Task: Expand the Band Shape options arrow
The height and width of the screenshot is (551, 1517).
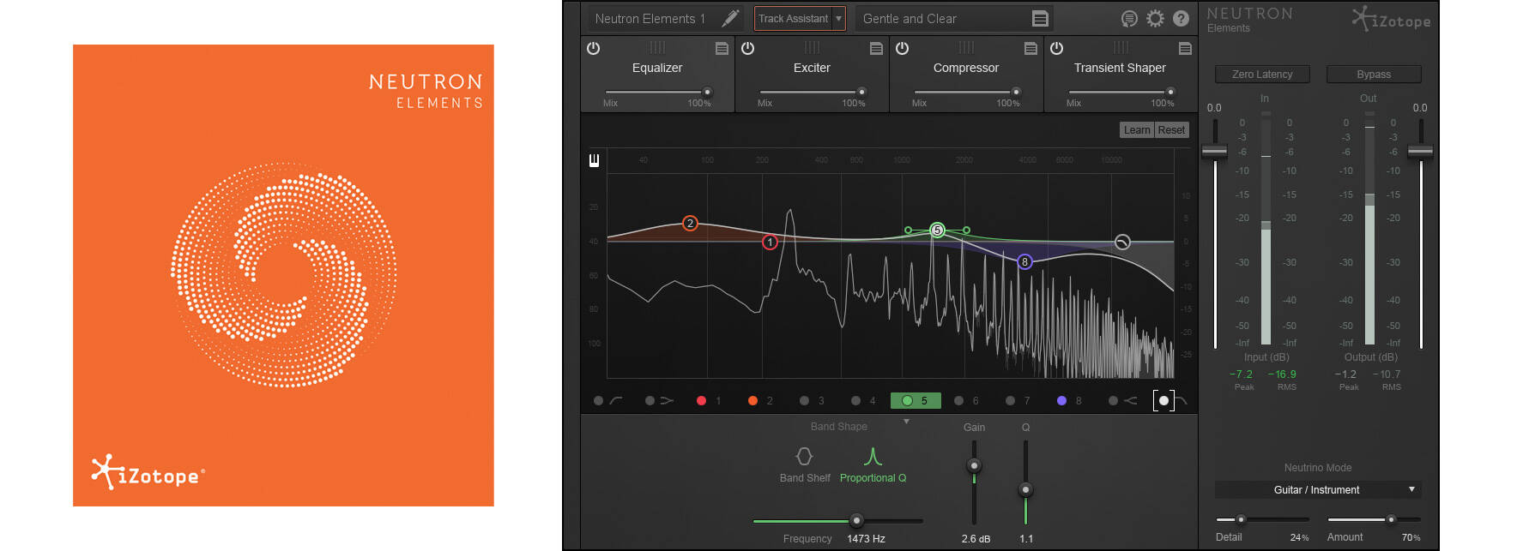Action: coord(906,422)
